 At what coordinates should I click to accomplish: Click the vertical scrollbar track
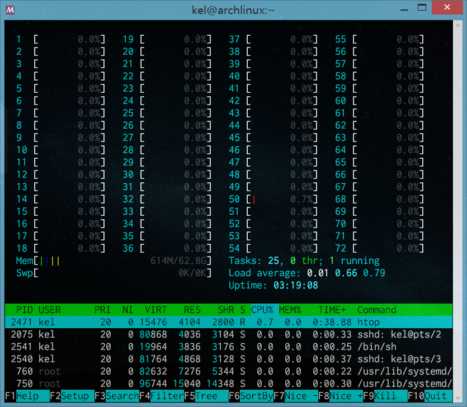click(x=457, y=211)
